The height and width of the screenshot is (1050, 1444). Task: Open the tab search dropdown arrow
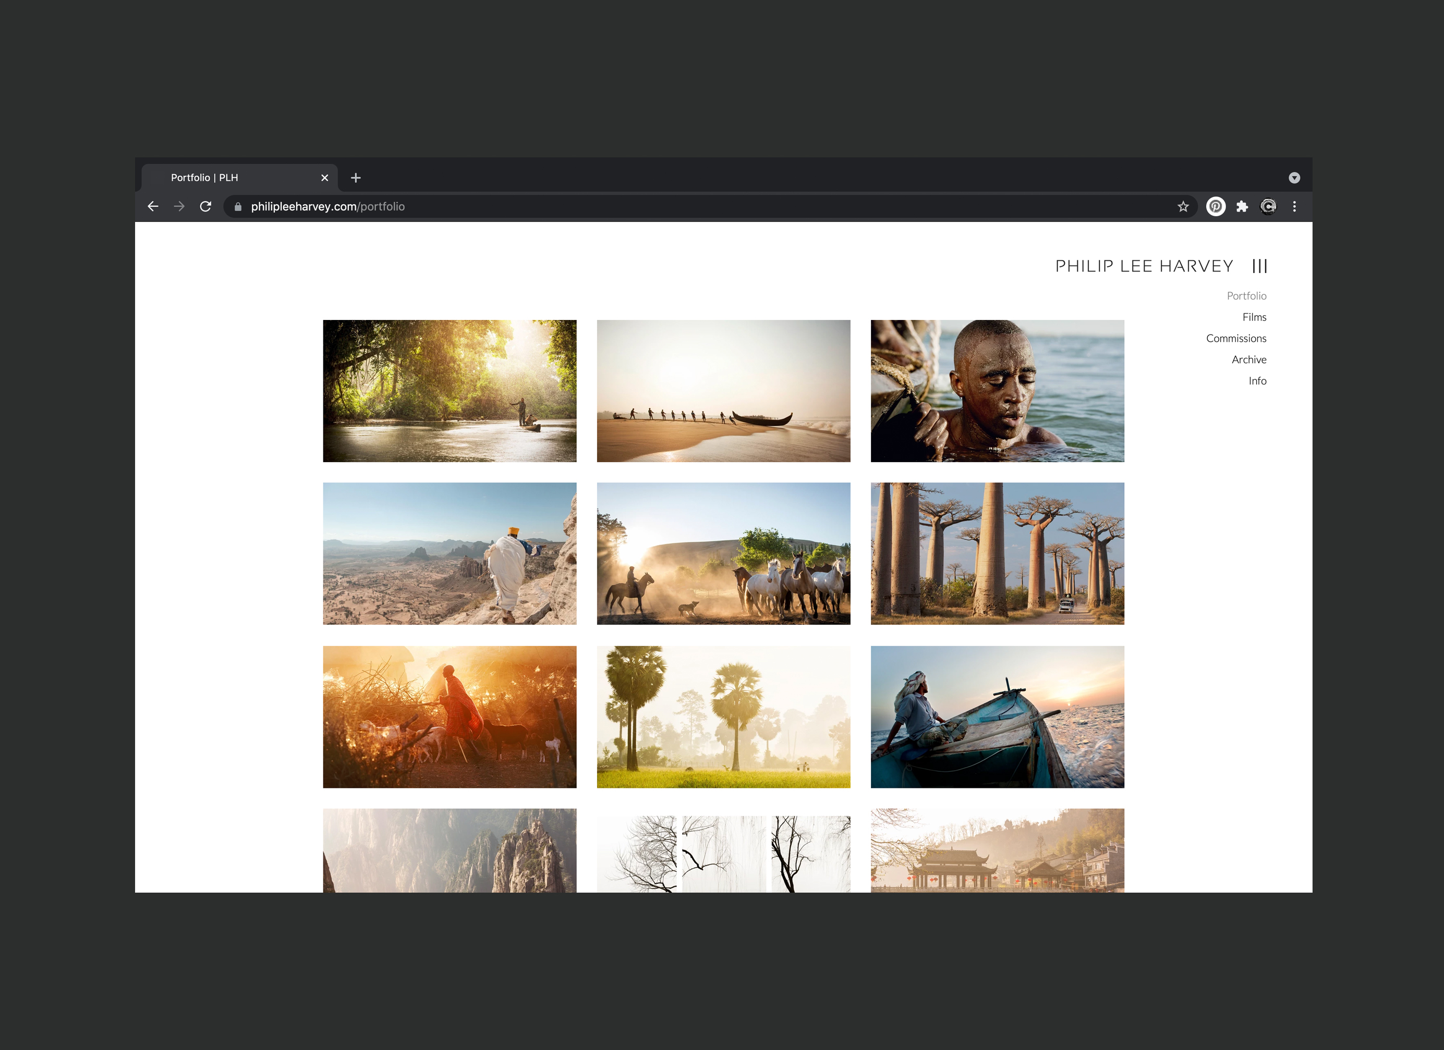[1294, 178]
